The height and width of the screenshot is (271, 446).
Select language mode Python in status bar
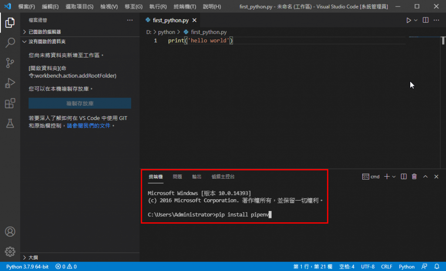[406, 267]
